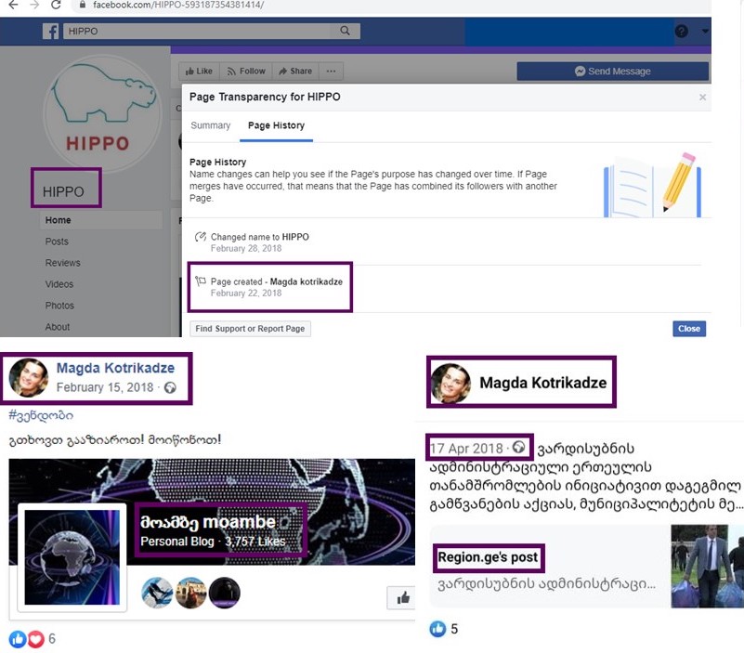Switch to the Summary tab
744x653 pixels.
pos(211,125)
